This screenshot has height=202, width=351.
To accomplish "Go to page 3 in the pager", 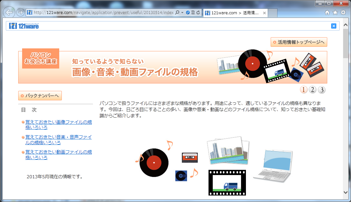I will tap(321, 90).
